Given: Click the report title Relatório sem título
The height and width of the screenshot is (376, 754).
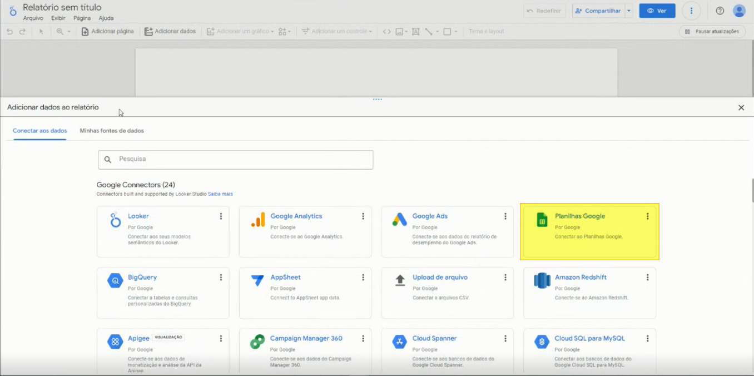Looking at the screenshot, I should click(x=62, y=7).
